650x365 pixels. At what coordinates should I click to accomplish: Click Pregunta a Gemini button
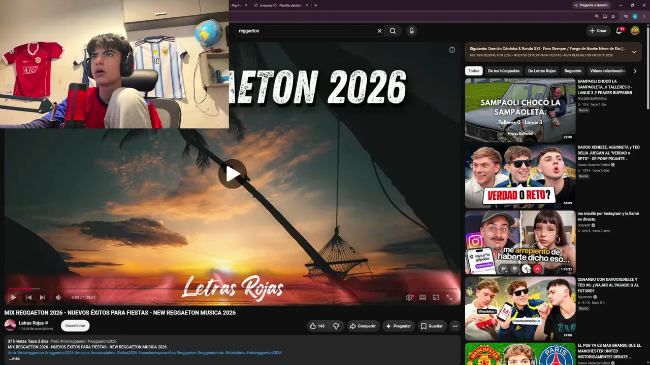pos(592,5)
